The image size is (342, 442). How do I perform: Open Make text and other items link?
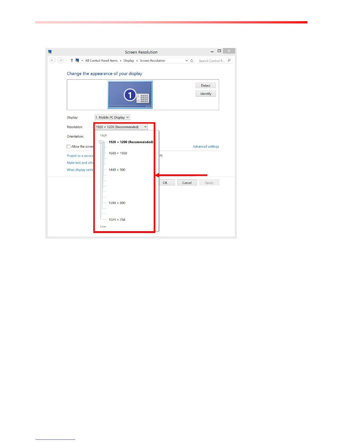pos(80,163)
